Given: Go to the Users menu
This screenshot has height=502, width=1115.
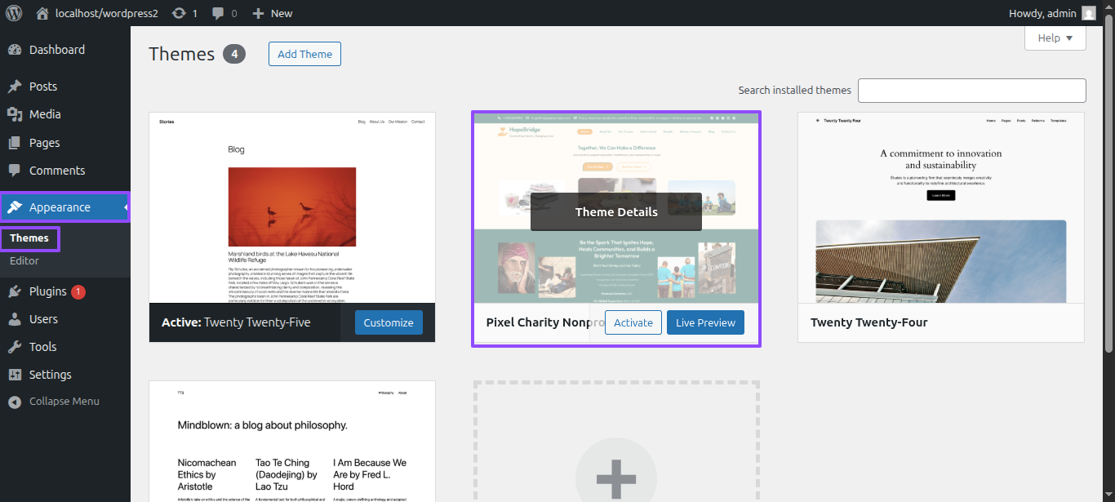Looking at the screenshot, I should pos(65,319).
